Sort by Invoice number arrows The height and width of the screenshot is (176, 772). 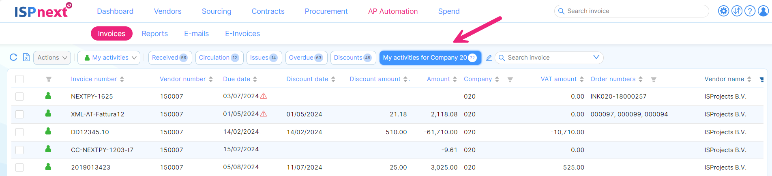pyautogui.click(x=122, y=79)
